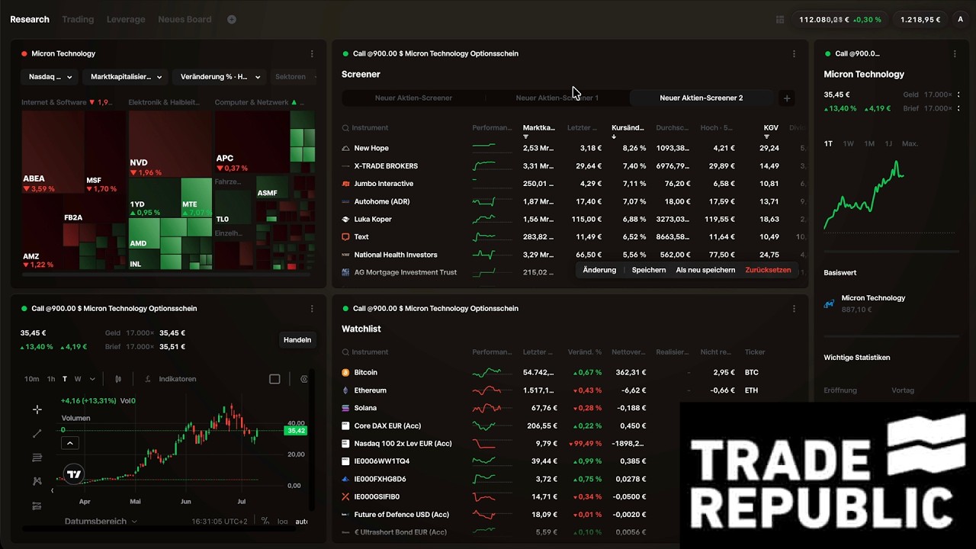This screenshot has height=549, width=976.
Task: Open the KGV column filter
Action: point(767,136)
